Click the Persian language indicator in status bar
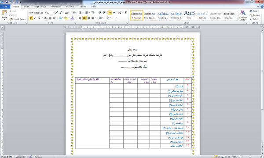 click(x=38, y=157)
